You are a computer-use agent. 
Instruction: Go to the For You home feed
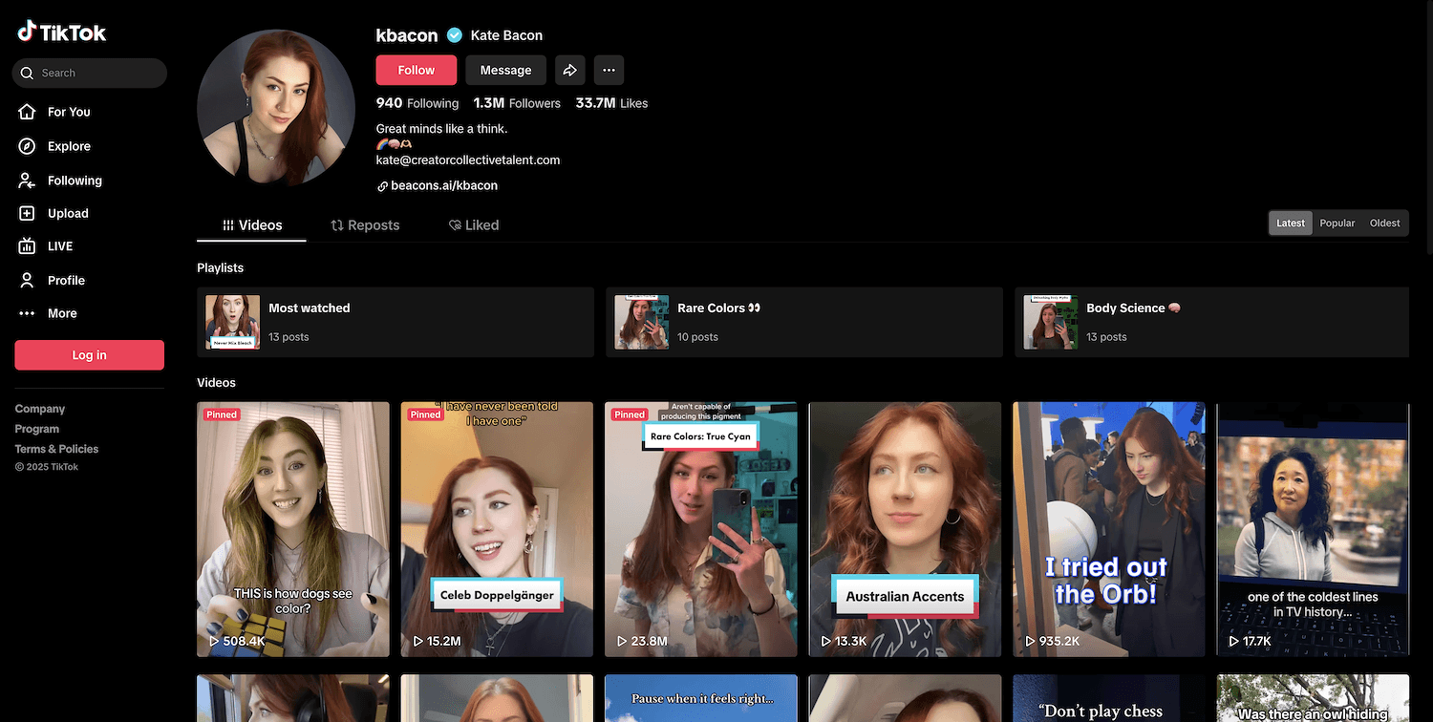(x=69, y=112)
